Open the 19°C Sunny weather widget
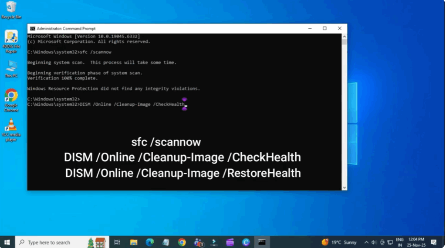The width and height of the screenshot is (446, 248). tap(339, 242)
